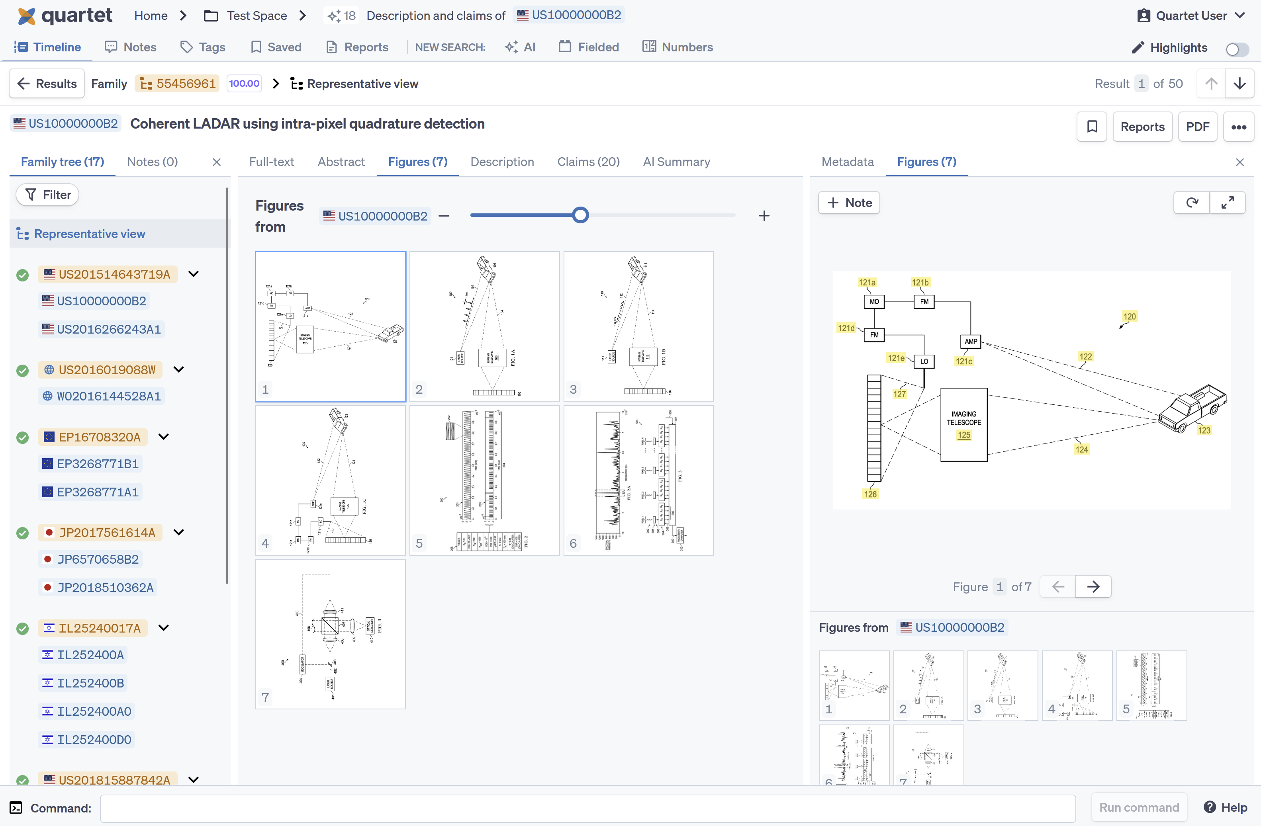Expand figure viewer to fullscreen
The width and height of the screenshot is (1261, 826).
[x=1228, y=203]
